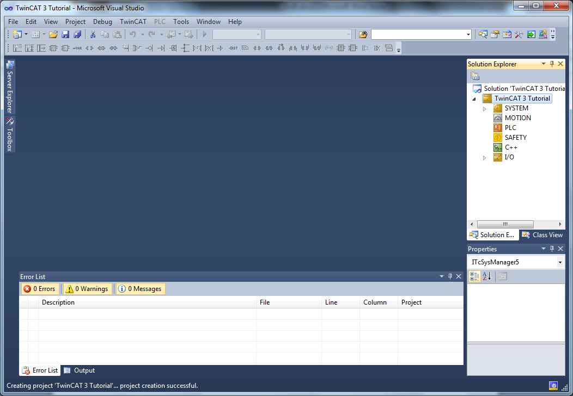Expand the I/O tree node
Image resolution: width=573 pixels, height=396 pixels.
point(485,158)
